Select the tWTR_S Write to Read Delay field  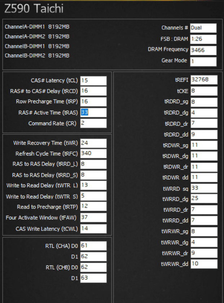pyautogui.click(x=93, y=196)
